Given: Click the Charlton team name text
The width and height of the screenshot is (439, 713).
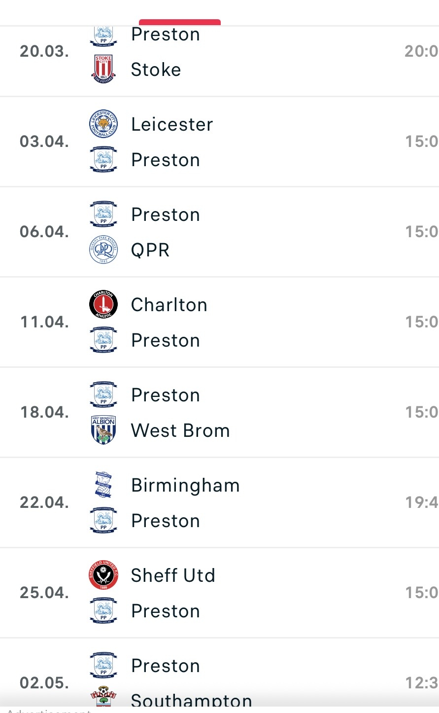Looking at the screenshot, I should 169,305.
